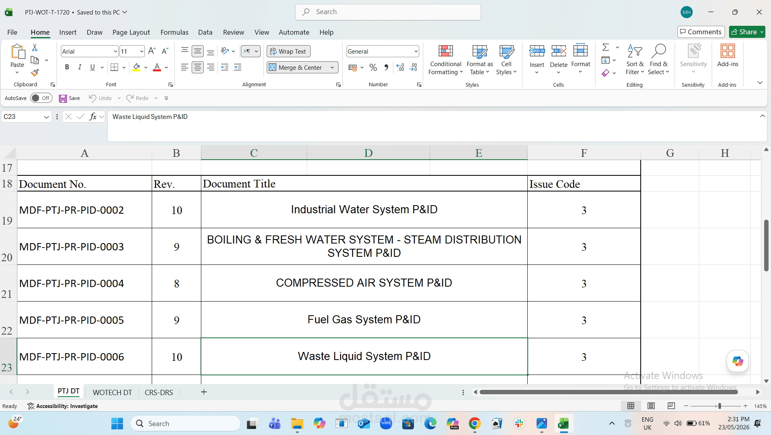The height and width of the screenshot is (435, 771).
Task: Collapse the ribbon with the chevron
Action: point(760,83)
